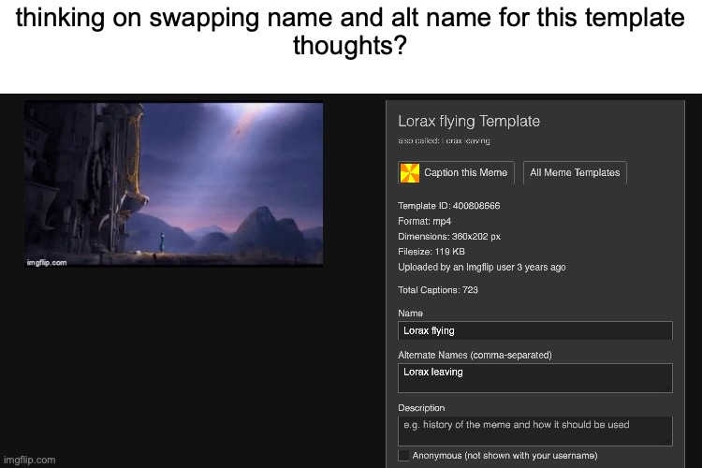702x468 pixels.
Task: Click the Caption this Meme button
Action: (456, 173)
